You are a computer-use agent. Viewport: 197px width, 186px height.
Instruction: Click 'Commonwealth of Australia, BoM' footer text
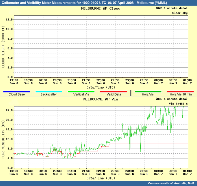[x=171, y=183]
